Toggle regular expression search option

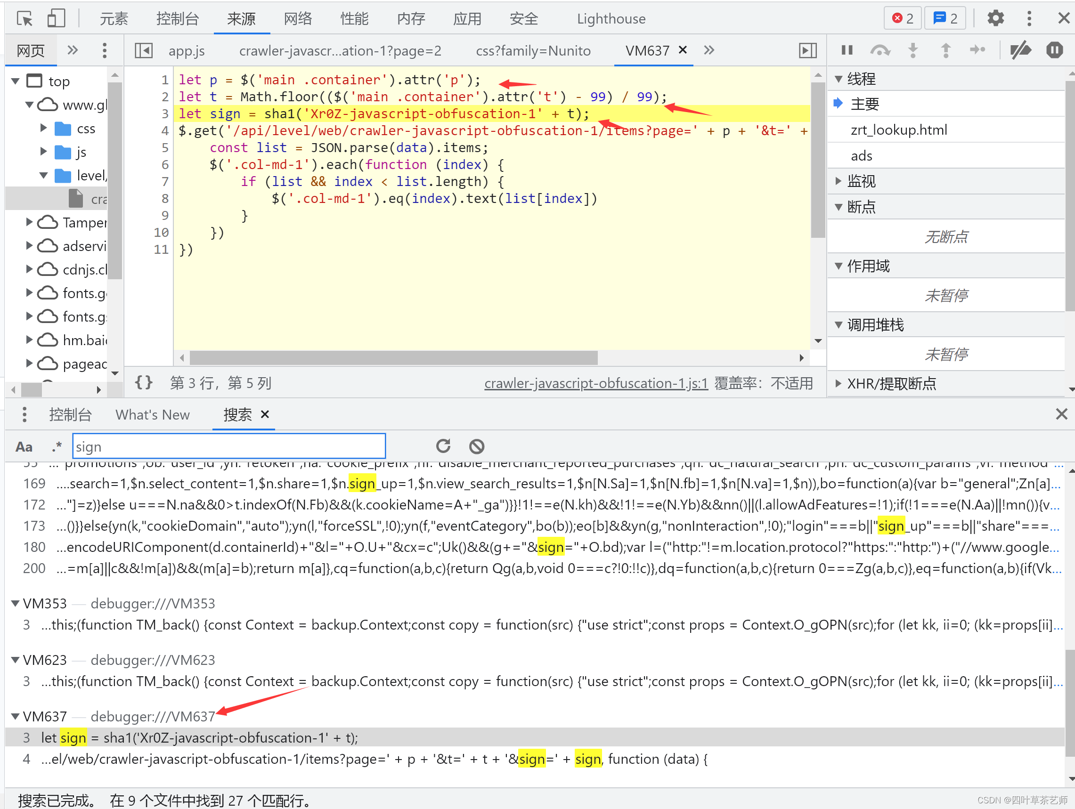coord(57,446)
